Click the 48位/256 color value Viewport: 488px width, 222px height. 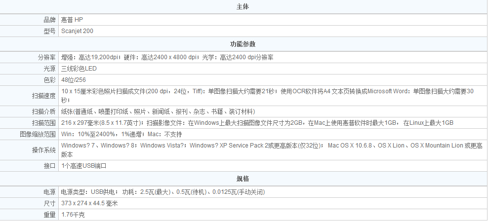pos(74,80)
